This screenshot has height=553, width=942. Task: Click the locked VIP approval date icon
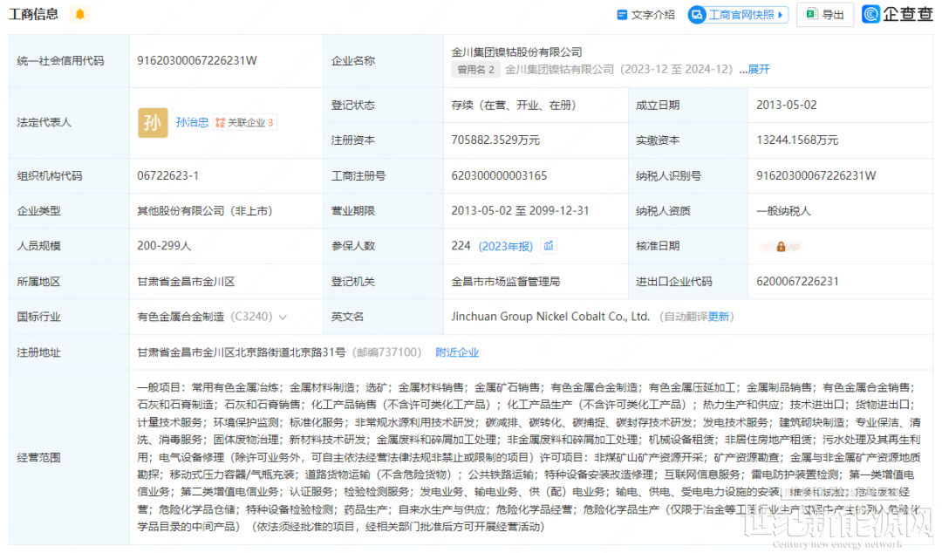click(x=781, y=247)
